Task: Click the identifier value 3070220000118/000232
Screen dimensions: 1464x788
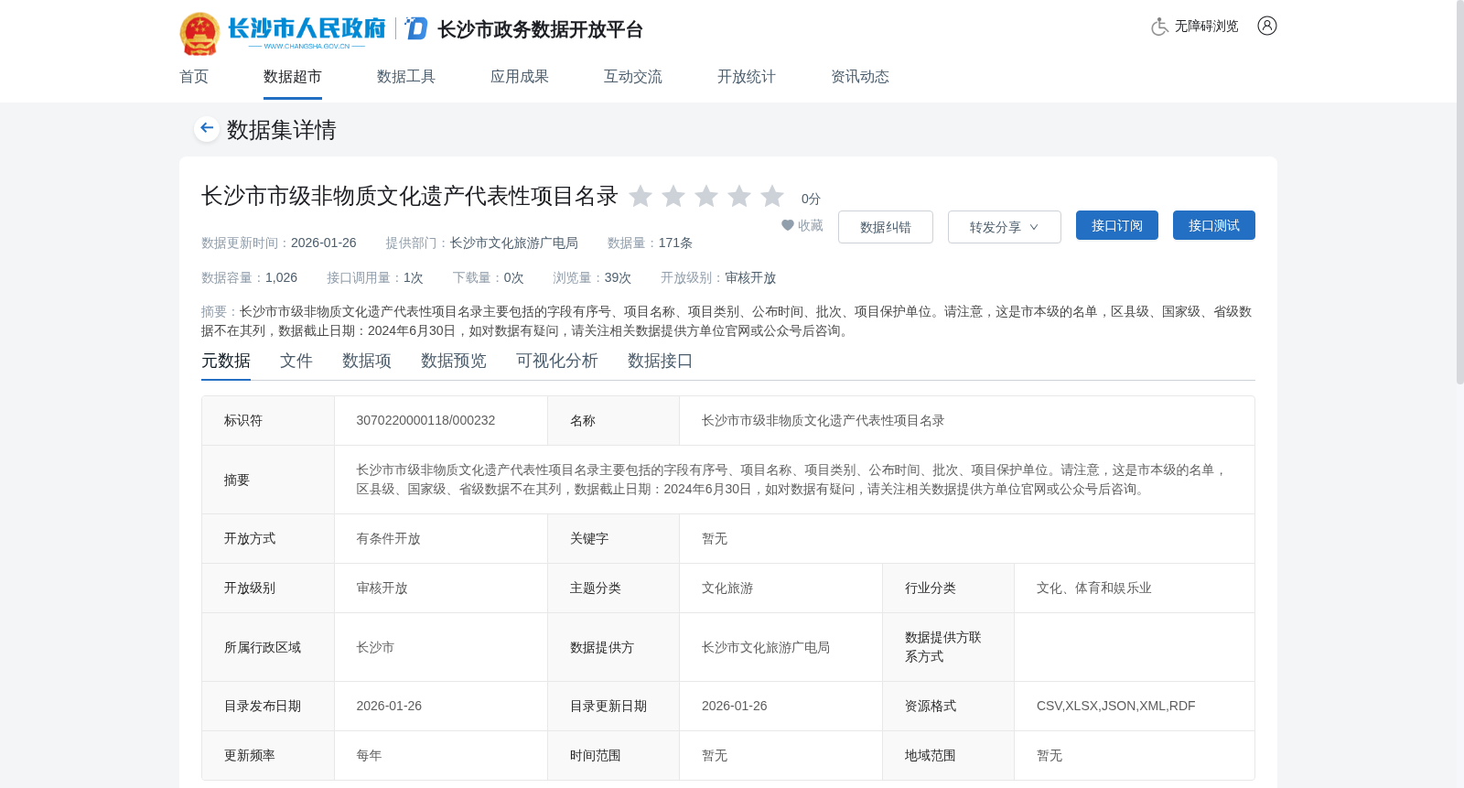Action: (x=425, y=420)
